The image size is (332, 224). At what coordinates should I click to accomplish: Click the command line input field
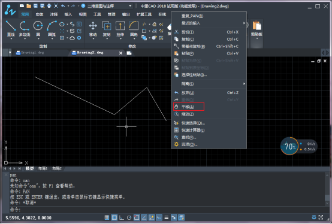[x=167, y=210]
